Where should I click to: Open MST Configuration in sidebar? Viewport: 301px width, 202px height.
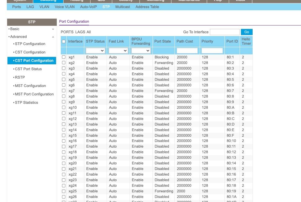coord(30,86)
